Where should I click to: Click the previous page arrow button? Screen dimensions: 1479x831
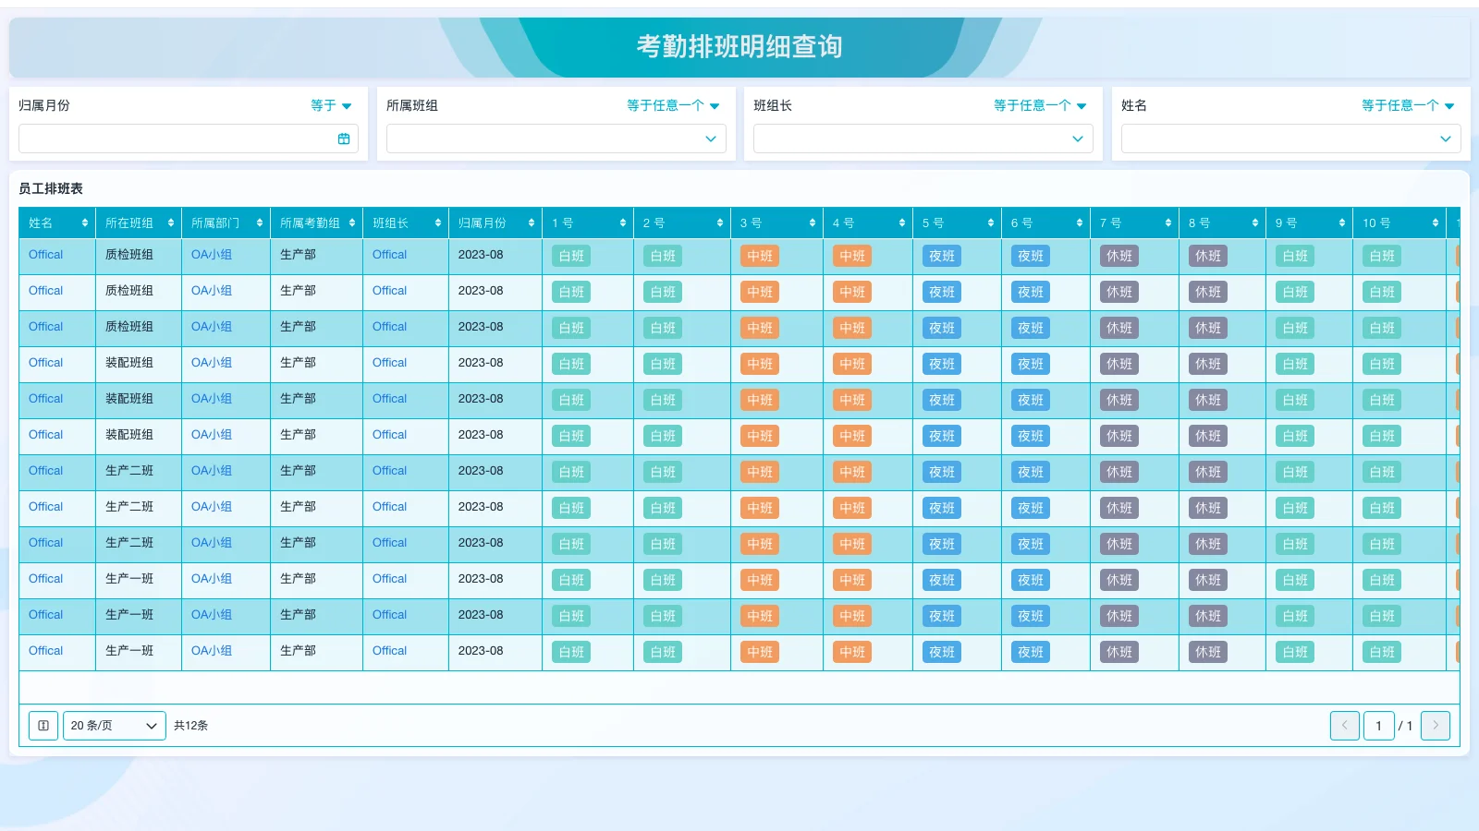click(x=1345, y=726)
